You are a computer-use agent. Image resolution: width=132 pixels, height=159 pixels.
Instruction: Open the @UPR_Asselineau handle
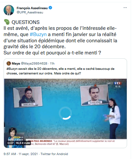coord(30,12)
